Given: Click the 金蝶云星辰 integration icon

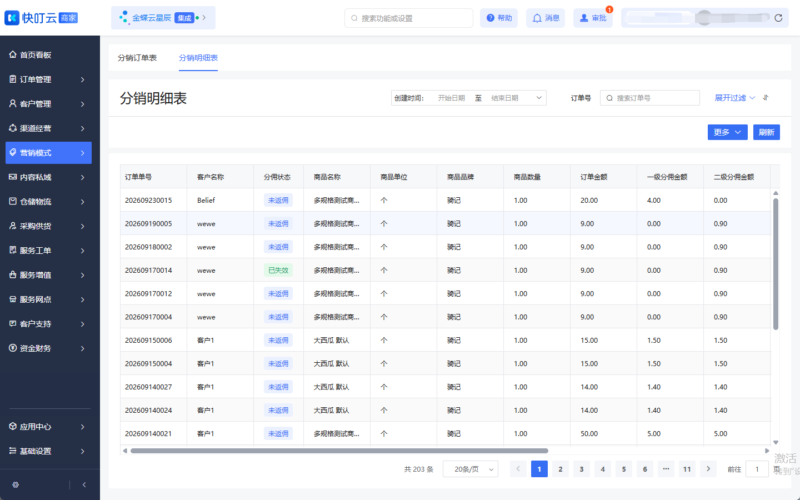Looking at the screenshot, I should click(124, 18).
